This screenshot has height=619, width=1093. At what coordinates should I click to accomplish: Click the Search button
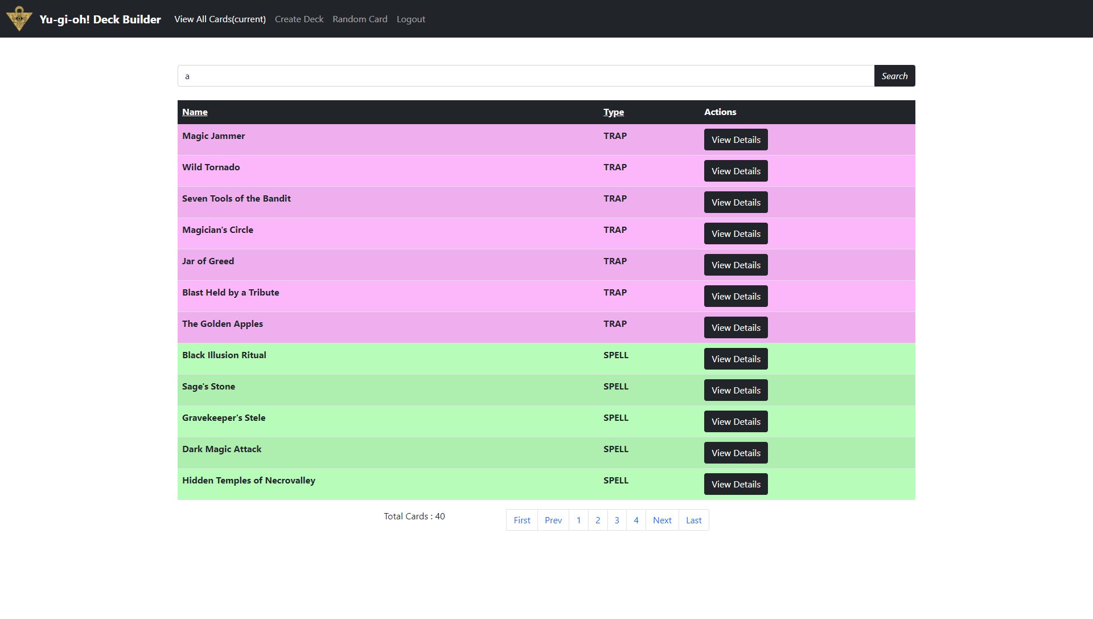894,76
